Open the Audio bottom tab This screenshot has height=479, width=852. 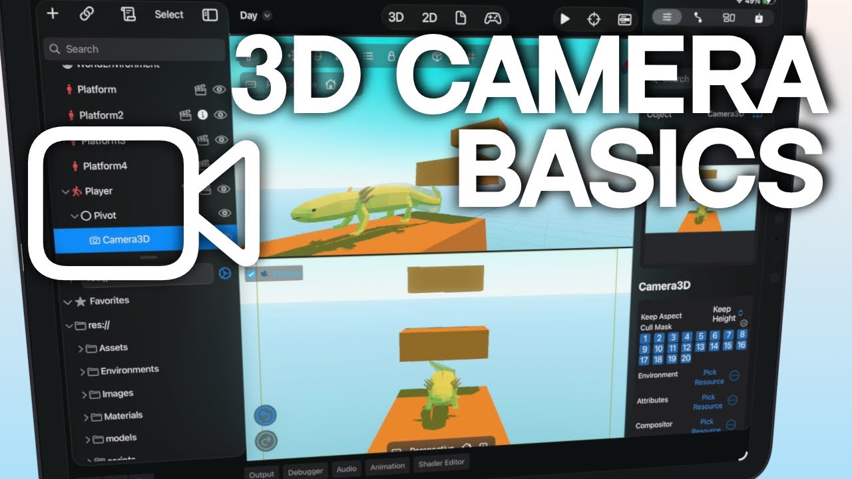[346, 468]
